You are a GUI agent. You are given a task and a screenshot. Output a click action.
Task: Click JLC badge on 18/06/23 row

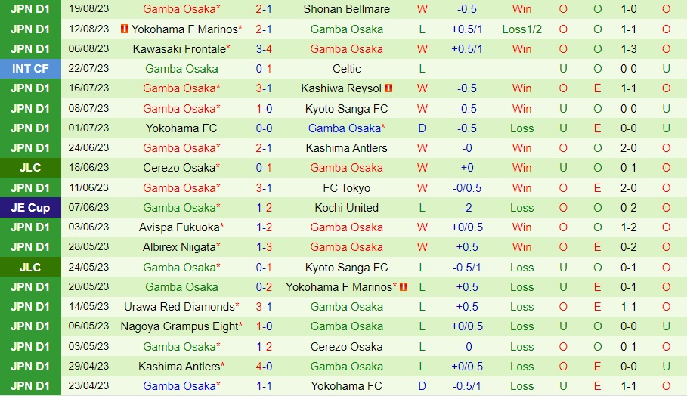(30, 168)
